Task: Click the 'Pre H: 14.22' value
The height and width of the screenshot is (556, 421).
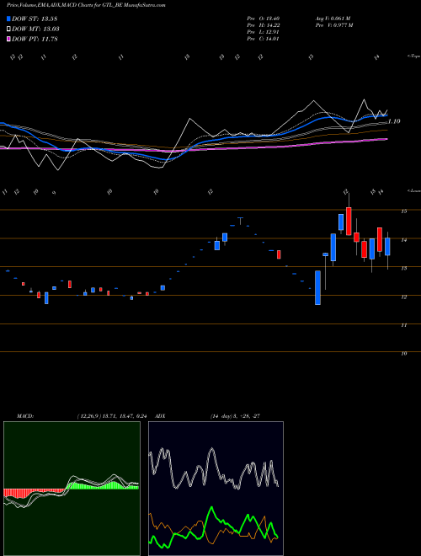Action: [264, 25]
